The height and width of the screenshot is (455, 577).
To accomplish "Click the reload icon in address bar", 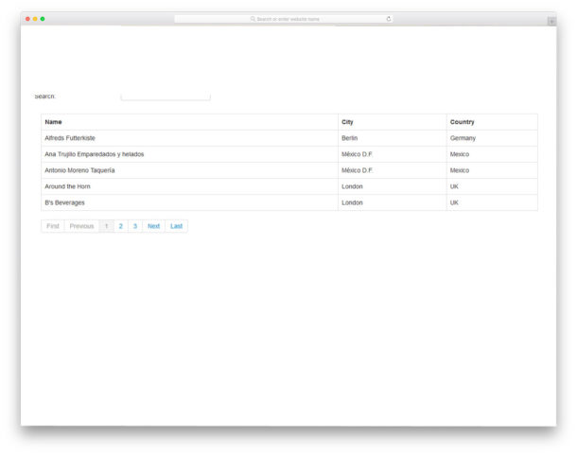I will (388, 19).
